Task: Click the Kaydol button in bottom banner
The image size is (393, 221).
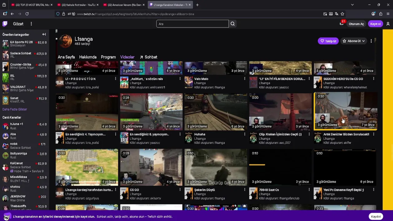Action: point(376,216)
